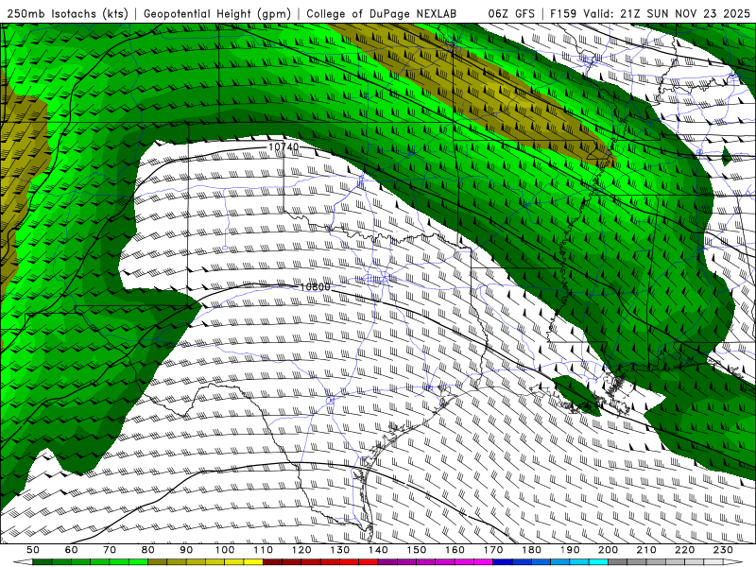The height and width of the screenshot is (567, 756).
Task: Click the 80 kt legend label
Action: pyautogui.click(x=148, y=550)
